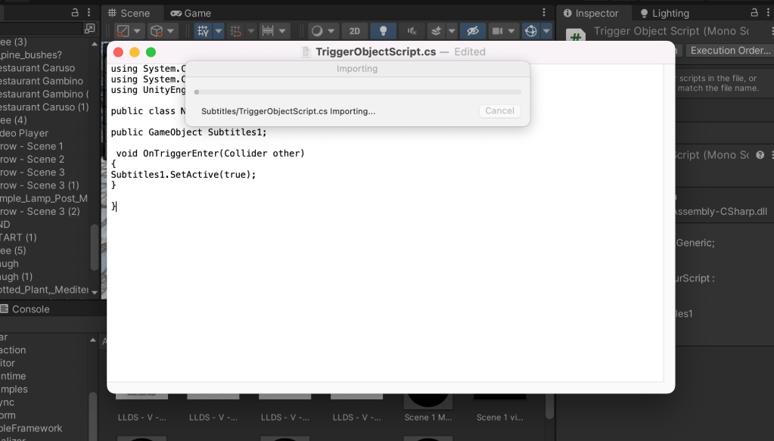The image size is (774, 441).
Task: Toggle scene lighting with the lightbulb icon
Action: click(x=384, y=31)
